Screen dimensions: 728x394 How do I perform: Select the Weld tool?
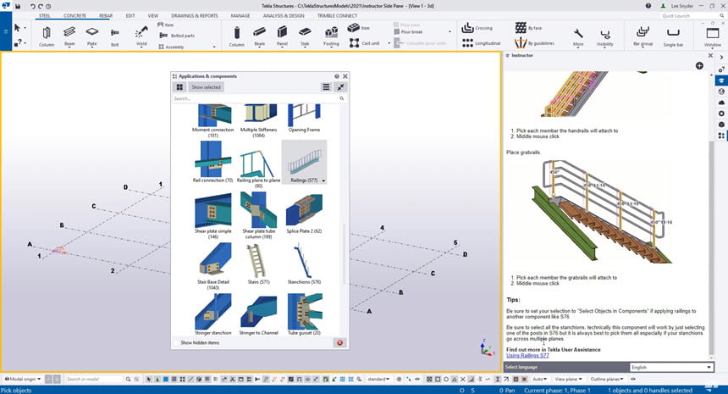pyautogui.click(x=141, y=36)
